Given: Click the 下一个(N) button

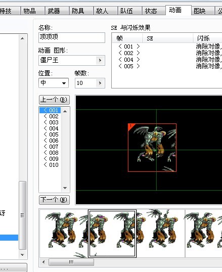Looking at the screenshot, I should click(54, 200).
